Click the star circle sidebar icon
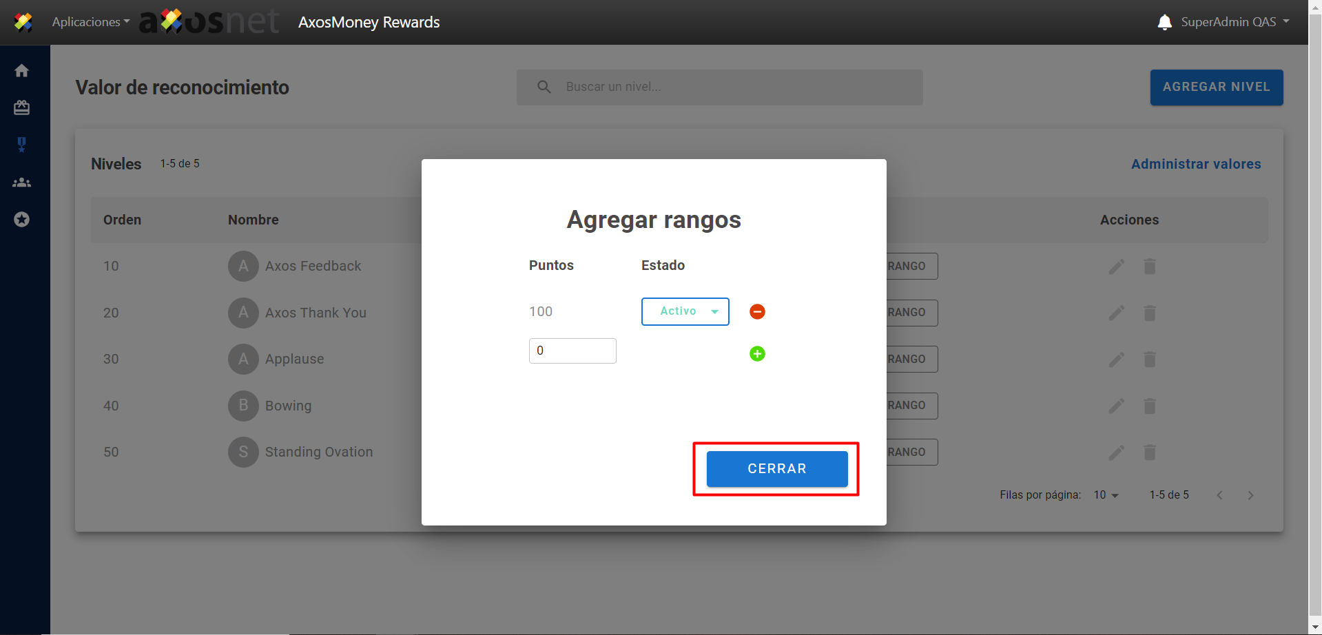The width and height of the screenshot is (1322, 635). click(x=22, y=220)
